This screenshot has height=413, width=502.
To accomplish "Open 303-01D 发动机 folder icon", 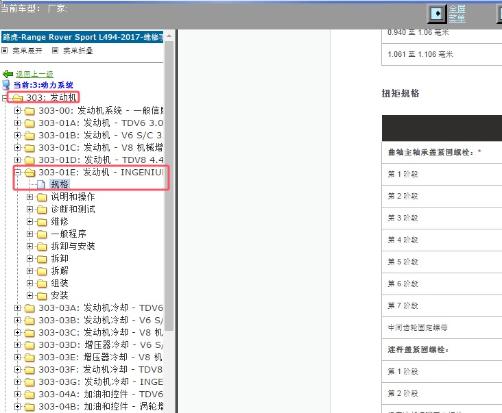I will (x=29, y=160).
